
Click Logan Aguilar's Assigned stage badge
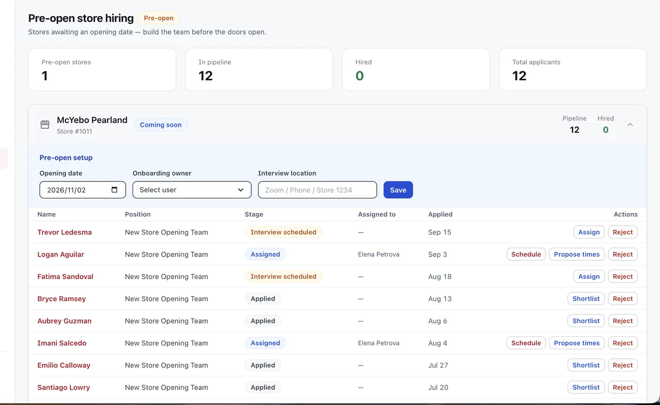pos(265,254)
